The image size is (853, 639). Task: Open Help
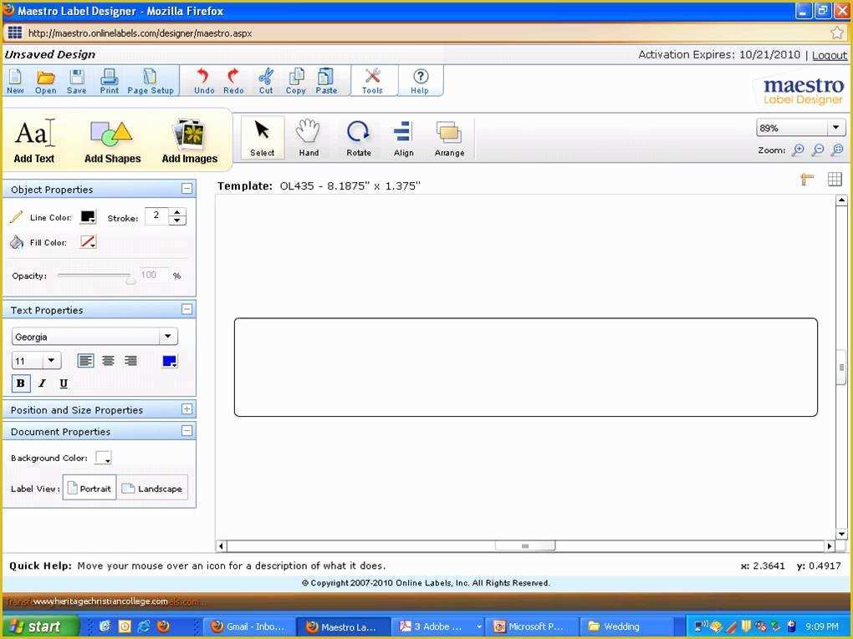click(420, 81)
